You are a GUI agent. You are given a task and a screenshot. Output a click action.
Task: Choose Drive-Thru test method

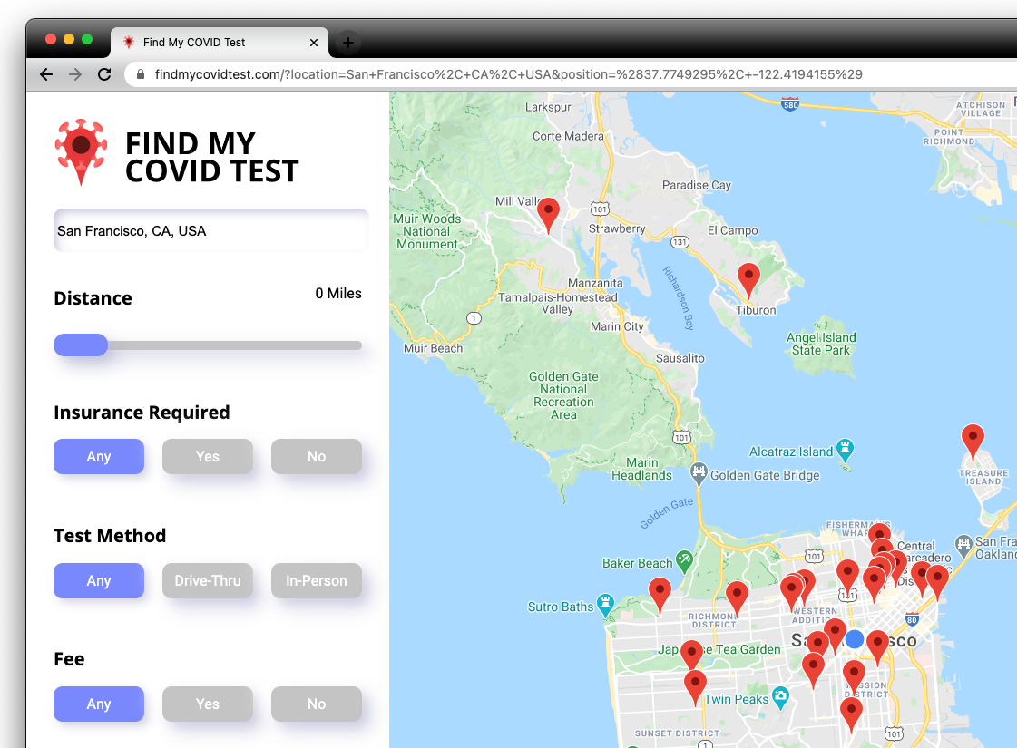(208, 581)
